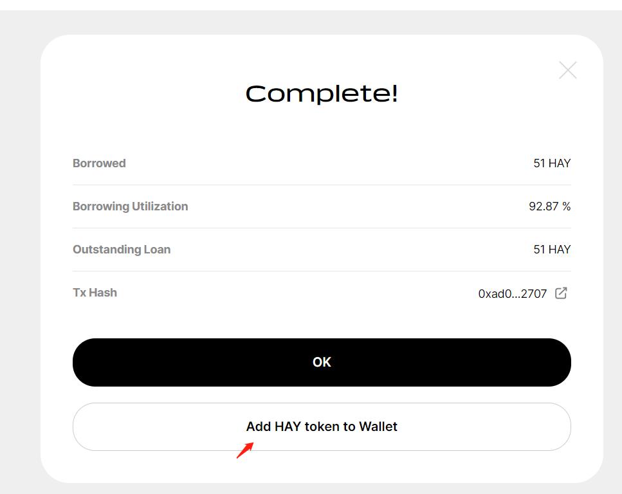Select the Borrowing Utilization label
Screen dimensions: 622x494
coord(131,206)
